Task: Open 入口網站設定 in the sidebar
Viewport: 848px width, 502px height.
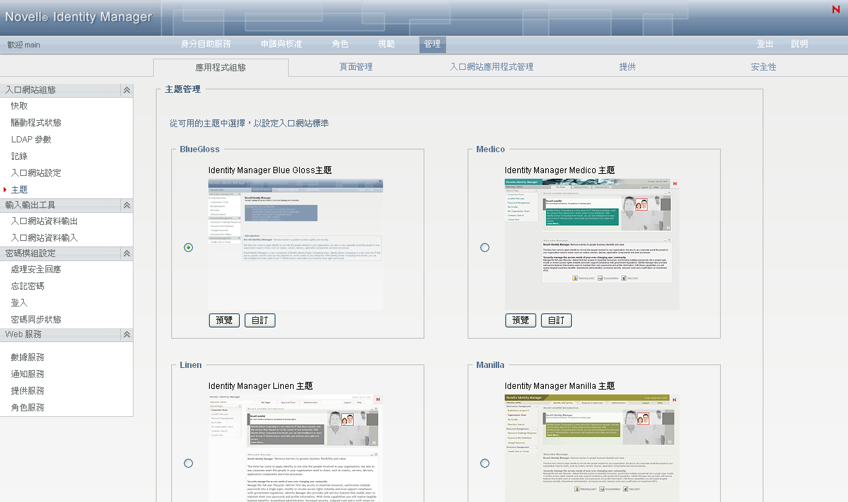Action: tap(36, 173)
